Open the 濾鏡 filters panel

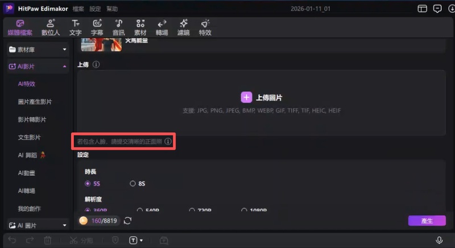pos(183,27)
